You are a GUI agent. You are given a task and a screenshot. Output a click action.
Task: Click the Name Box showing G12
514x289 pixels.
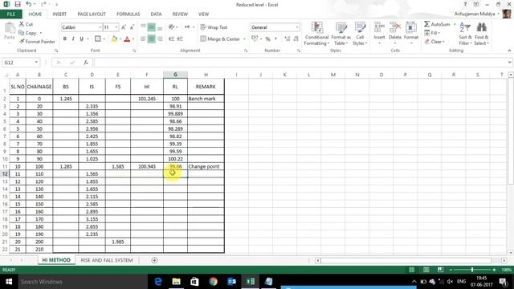tap(18, 63)
